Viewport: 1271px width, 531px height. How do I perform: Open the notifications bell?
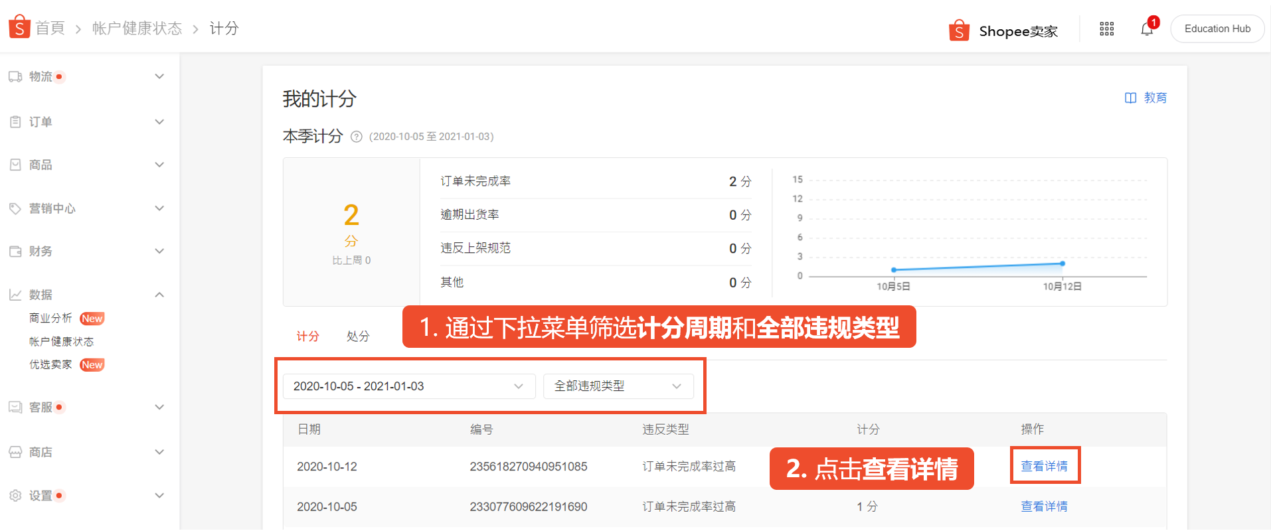click(1147, 29)
